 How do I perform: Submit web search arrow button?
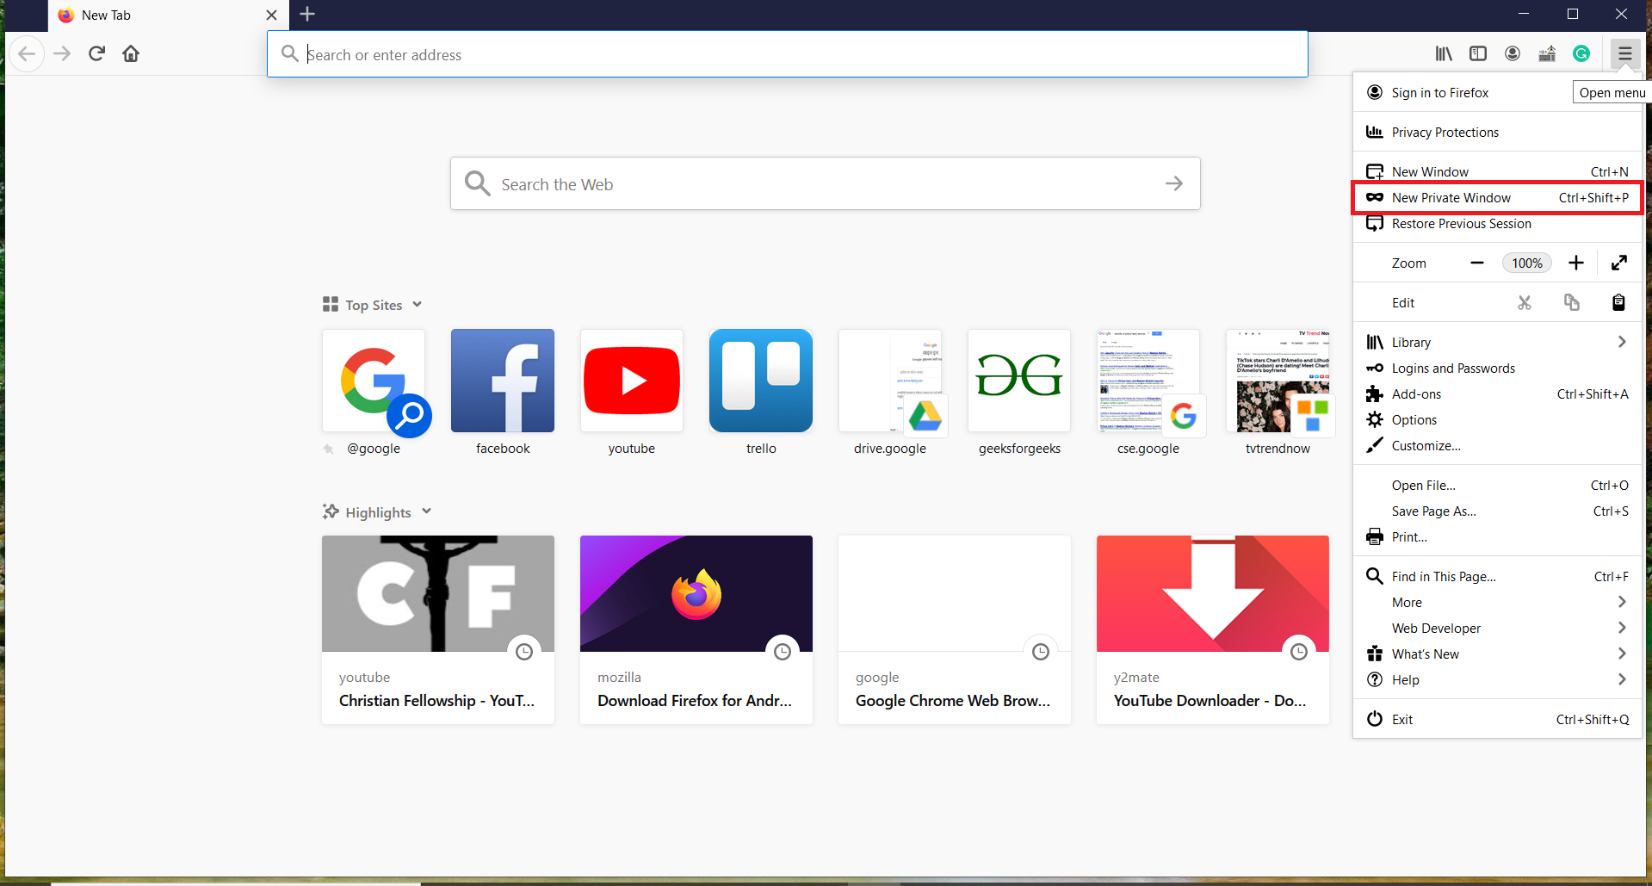coord(1174,183)
